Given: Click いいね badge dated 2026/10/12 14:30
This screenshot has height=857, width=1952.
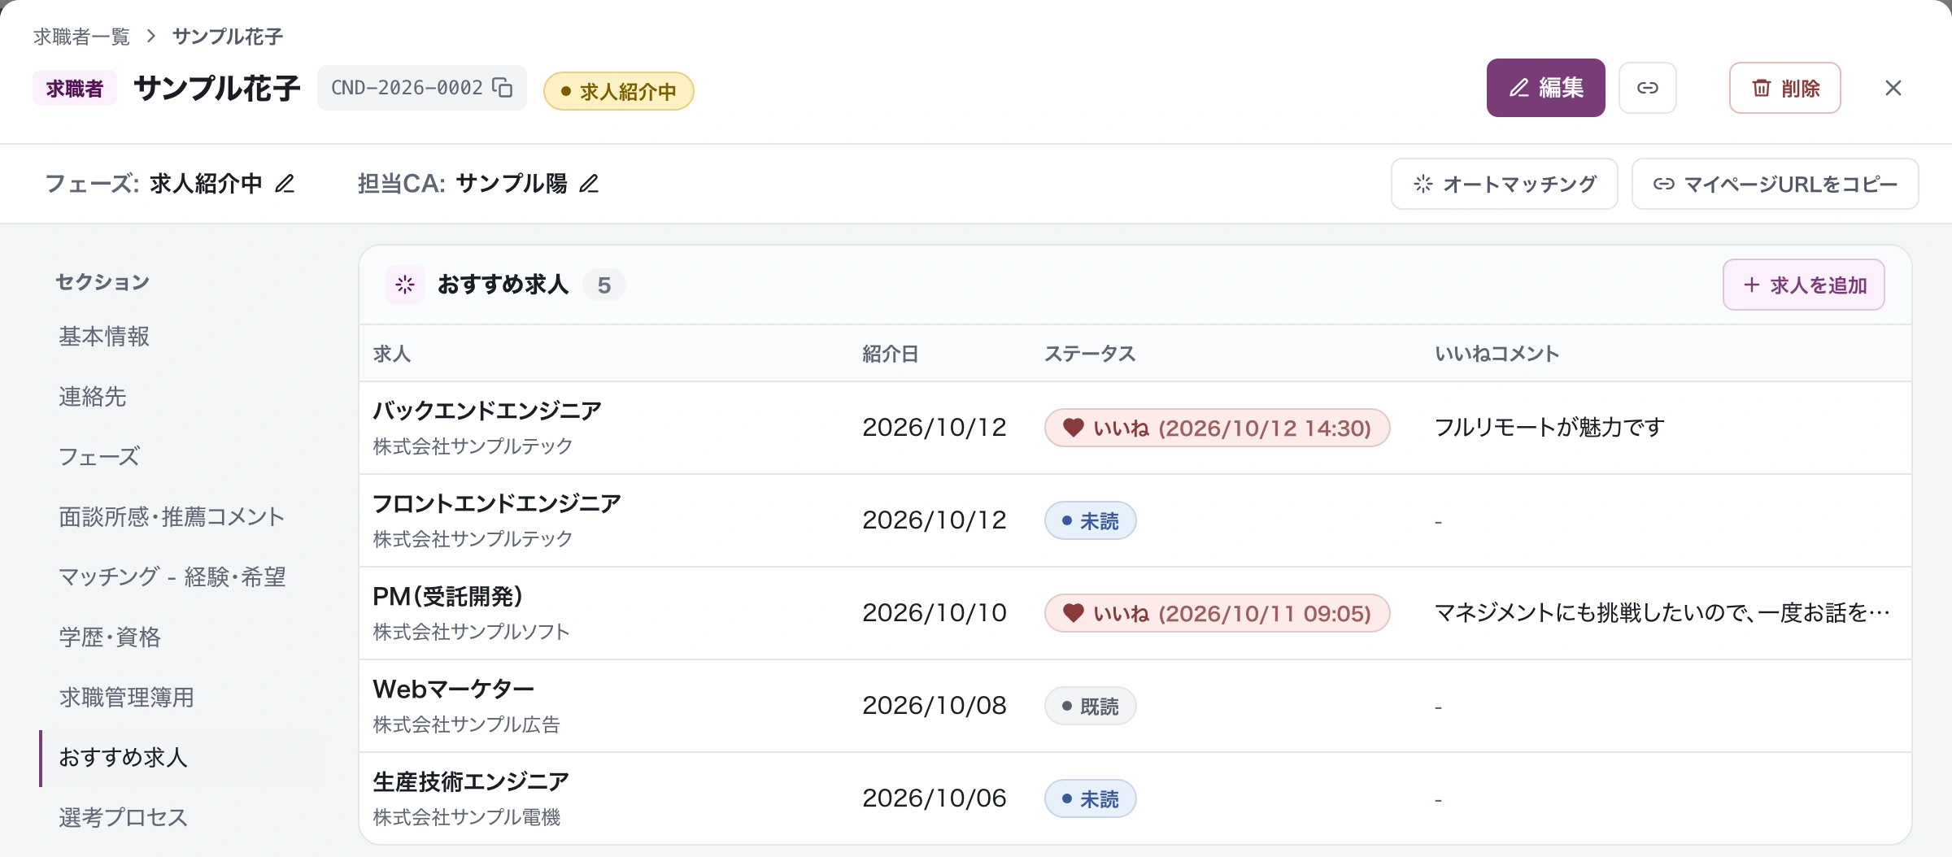Looking at the screenshot, I should pos(1217,428).
